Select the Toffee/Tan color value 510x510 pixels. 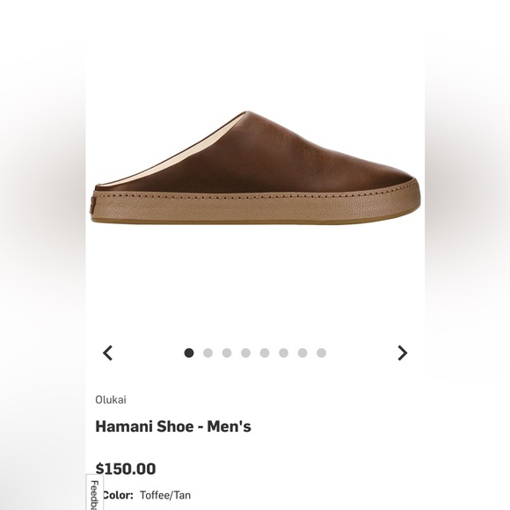coord(165,495)
